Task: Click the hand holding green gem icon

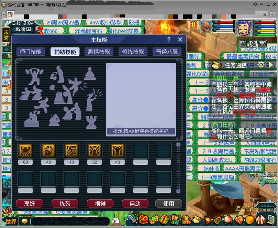Action: point(155,220)
